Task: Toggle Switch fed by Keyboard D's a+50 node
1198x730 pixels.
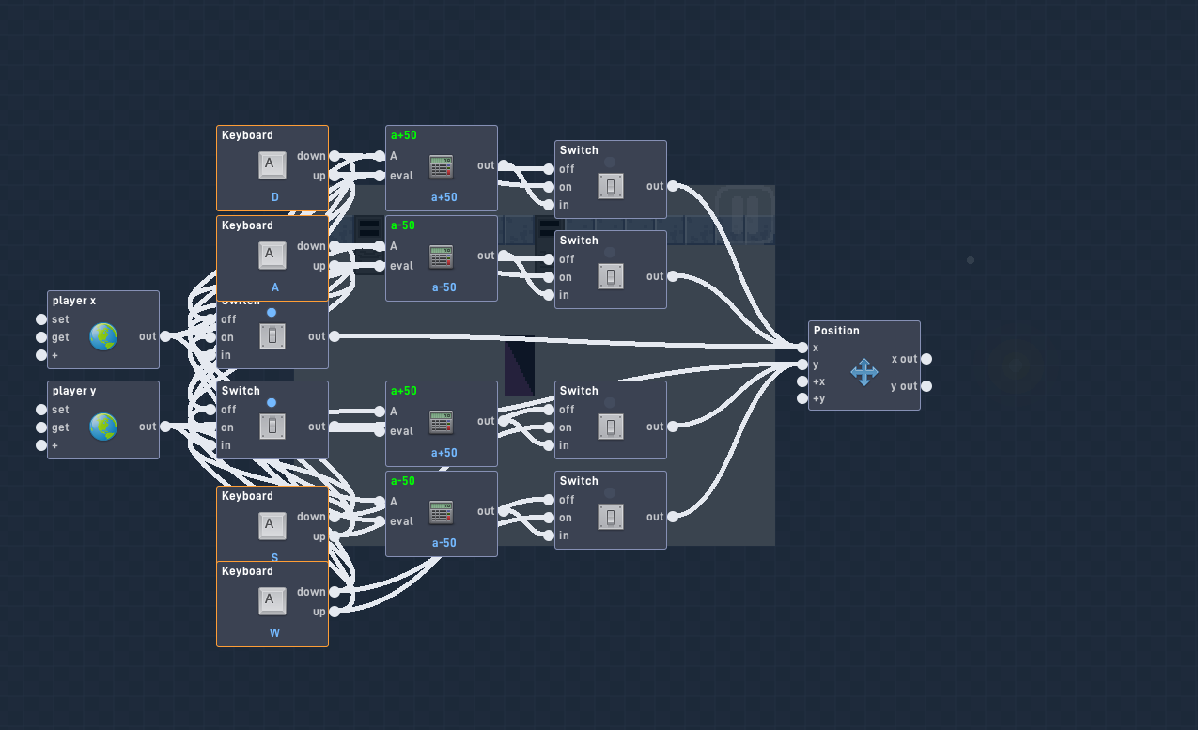Action: pos(611,186)
